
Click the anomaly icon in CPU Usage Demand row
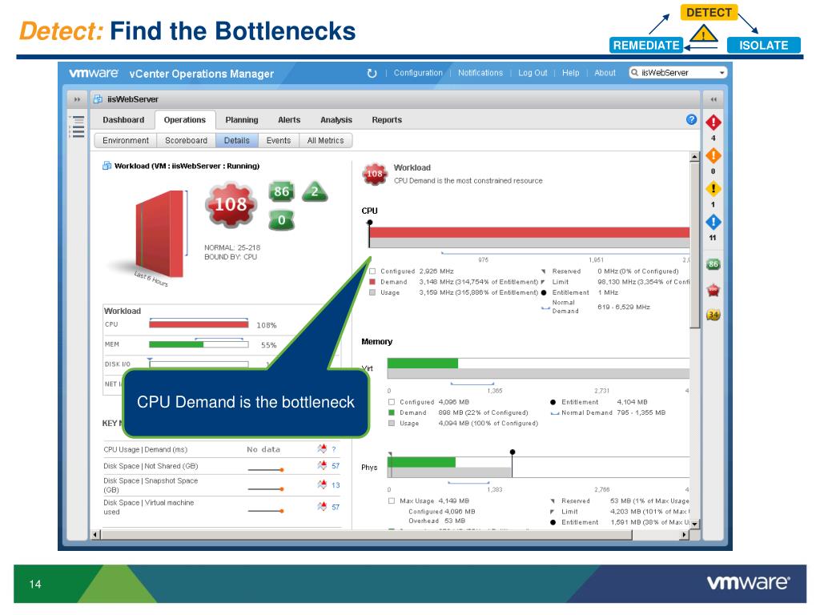click(322, 448)
